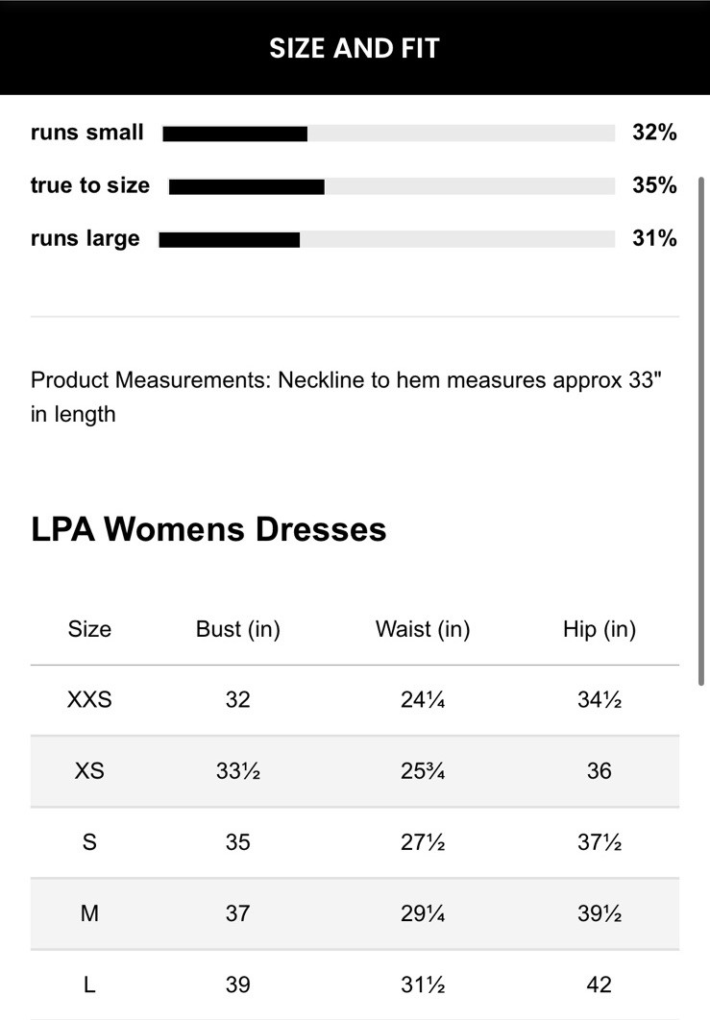Select the S size row label
710x1020 pixels.
click(x=89, y=842)
